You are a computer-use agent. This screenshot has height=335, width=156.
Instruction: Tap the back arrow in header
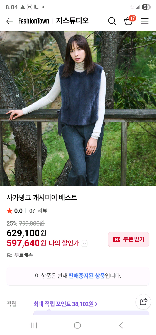pos(9,21)
